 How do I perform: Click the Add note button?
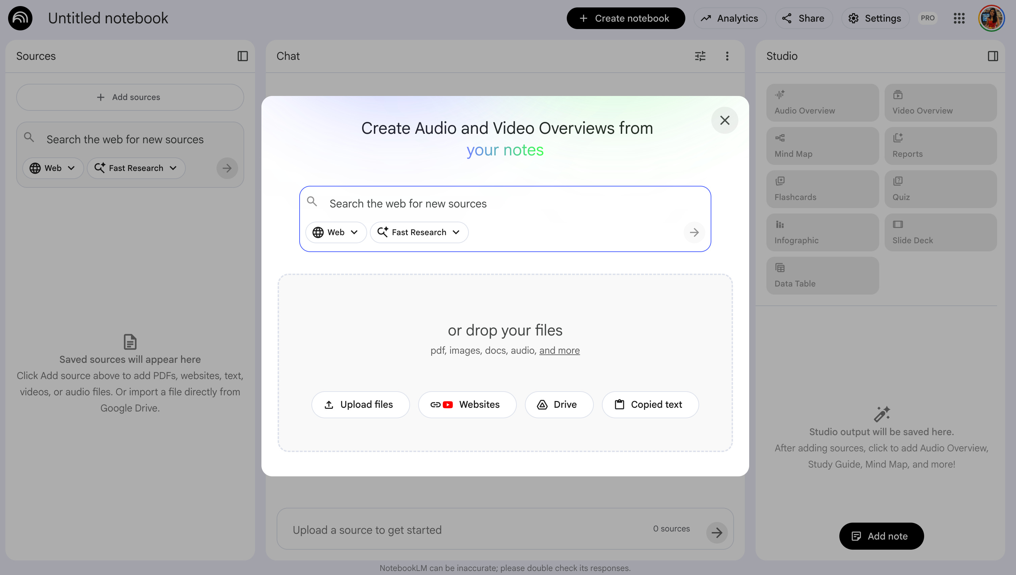click(x=881, y=536)
